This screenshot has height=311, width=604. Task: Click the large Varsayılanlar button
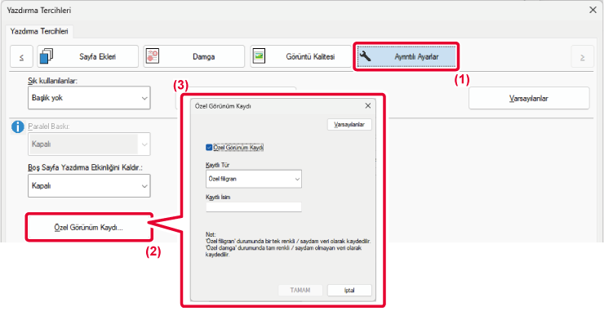pyautogui.click(x=529, y=98)
